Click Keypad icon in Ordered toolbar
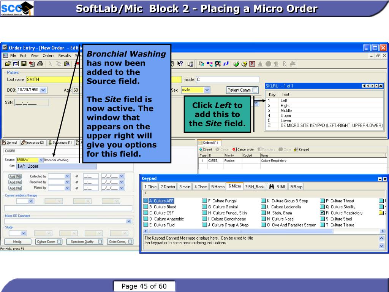This screenshot has height=292, width=389. [296, 149]
